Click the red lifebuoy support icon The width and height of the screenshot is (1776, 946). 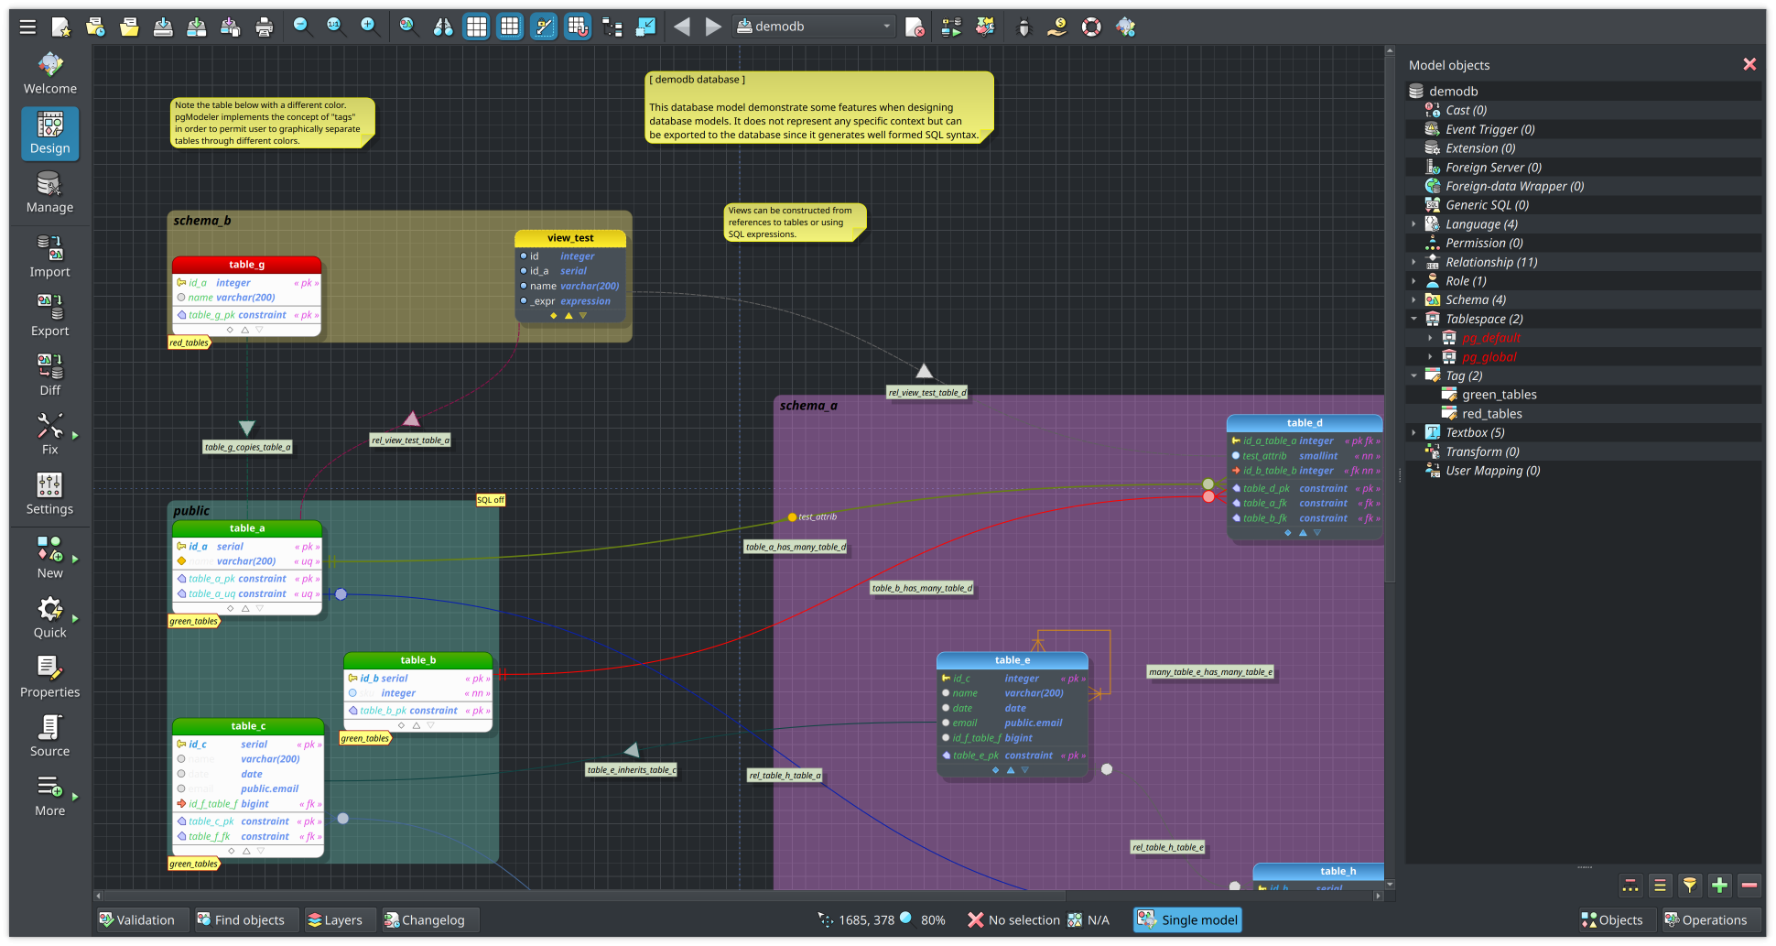[x=1091, y=27]
